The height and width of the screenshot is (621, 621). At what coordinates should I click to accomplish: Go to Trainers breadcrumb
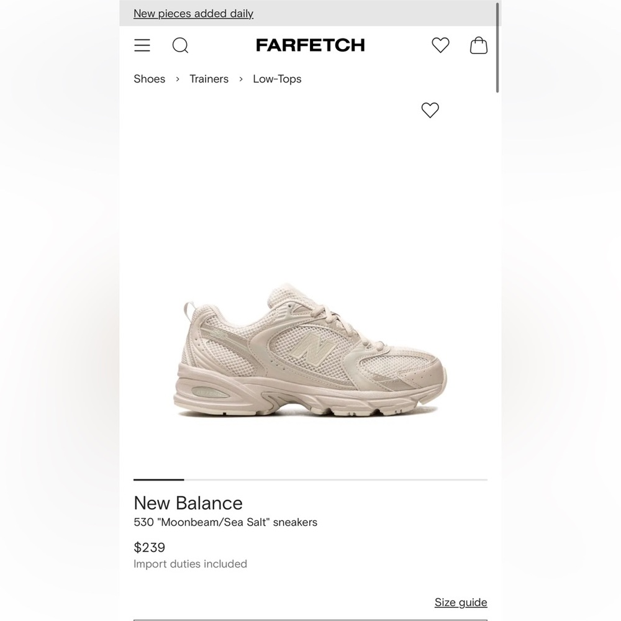209,79
